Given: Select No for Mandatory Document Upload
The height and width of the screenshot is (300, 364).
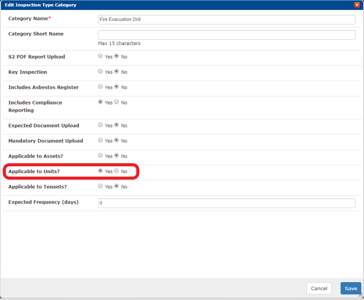Looking at the screenshot, I should [x=117, y=140].
